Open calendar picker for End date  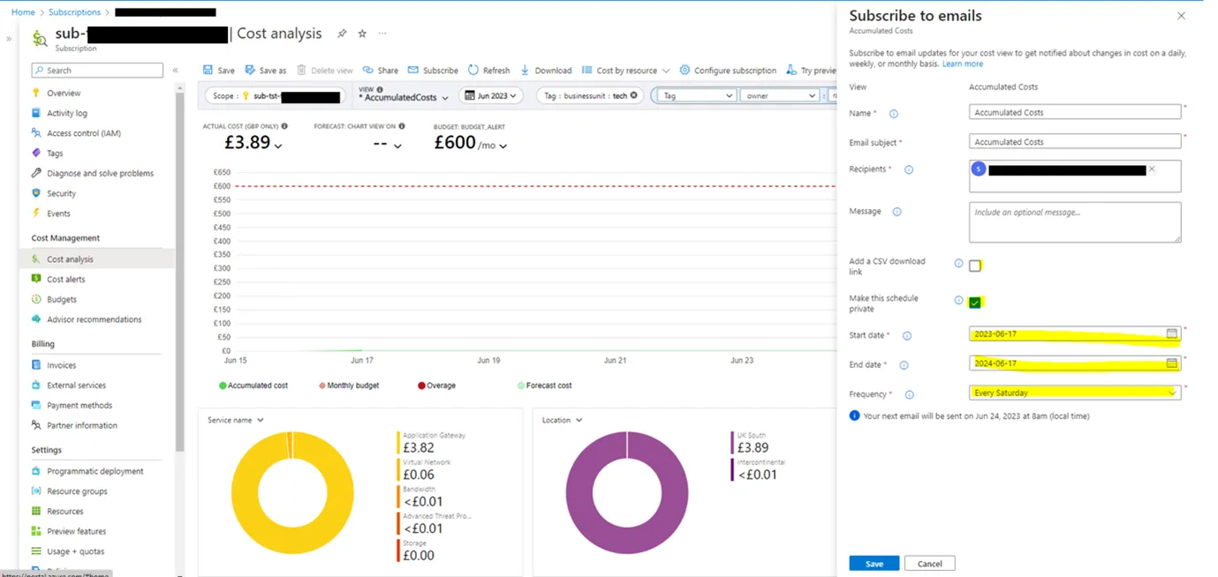[x=1171, y=363]
